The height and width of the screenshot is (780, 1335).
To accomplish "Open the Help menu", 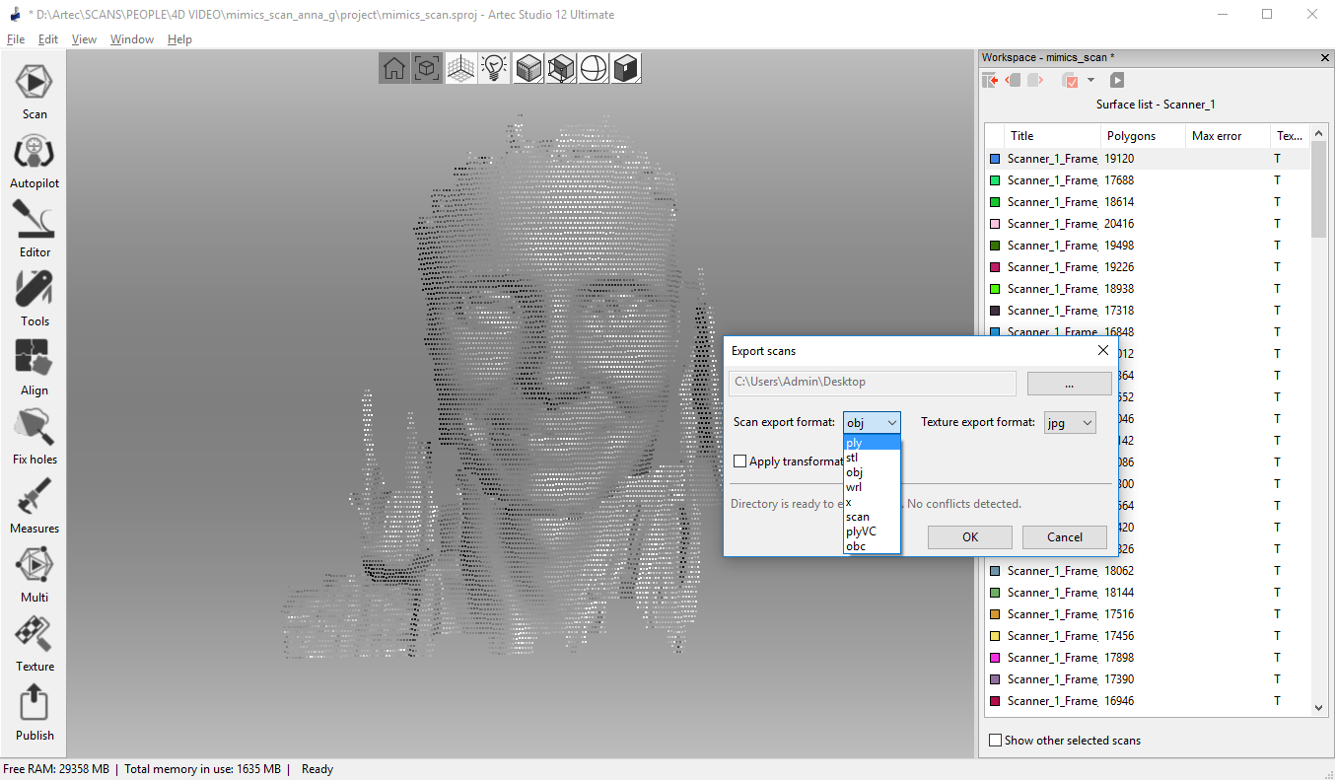I will (179, 39).
